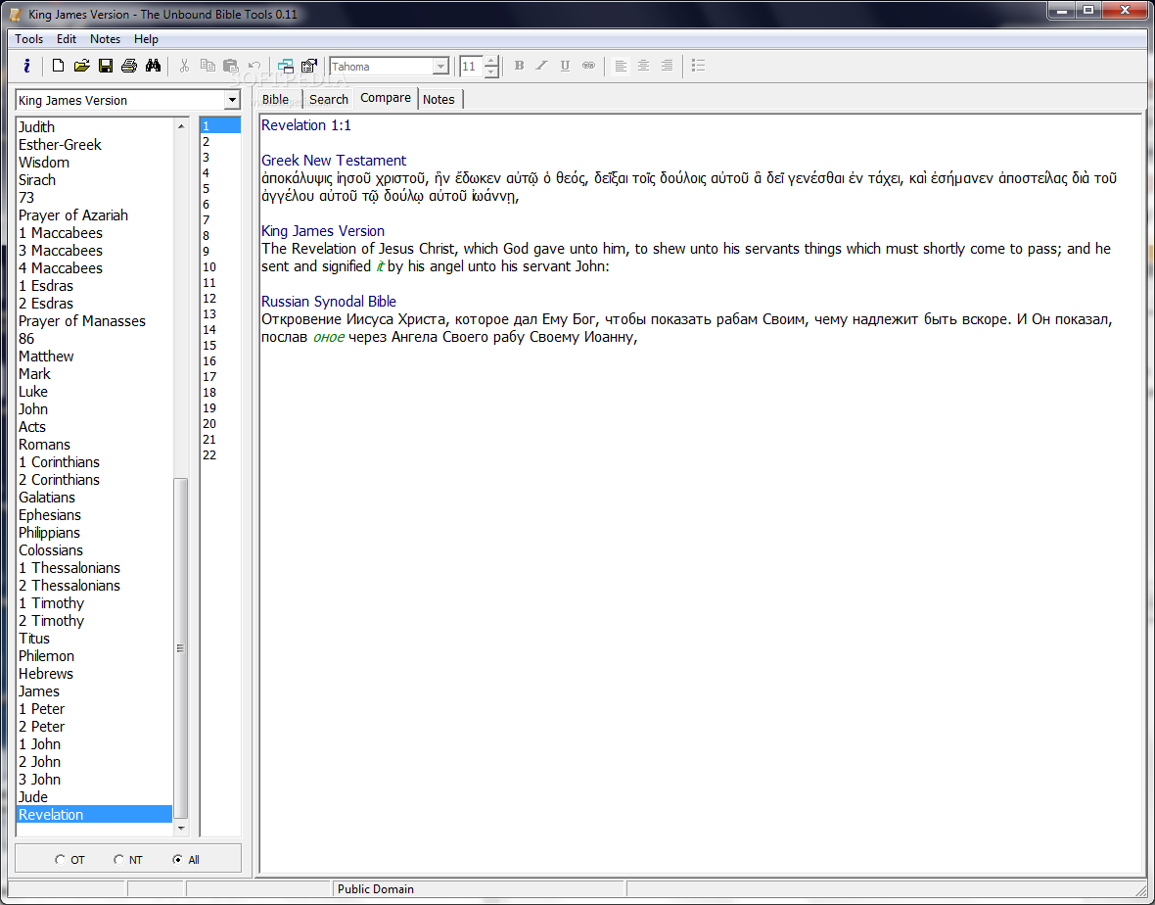Select Jude in the book list

(94, 796)
